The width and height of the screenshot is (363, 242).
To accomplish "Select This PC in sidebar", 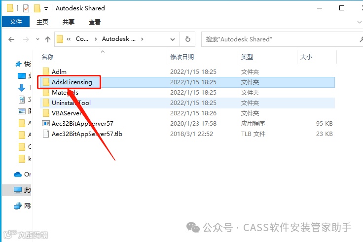I will [17, 190].
